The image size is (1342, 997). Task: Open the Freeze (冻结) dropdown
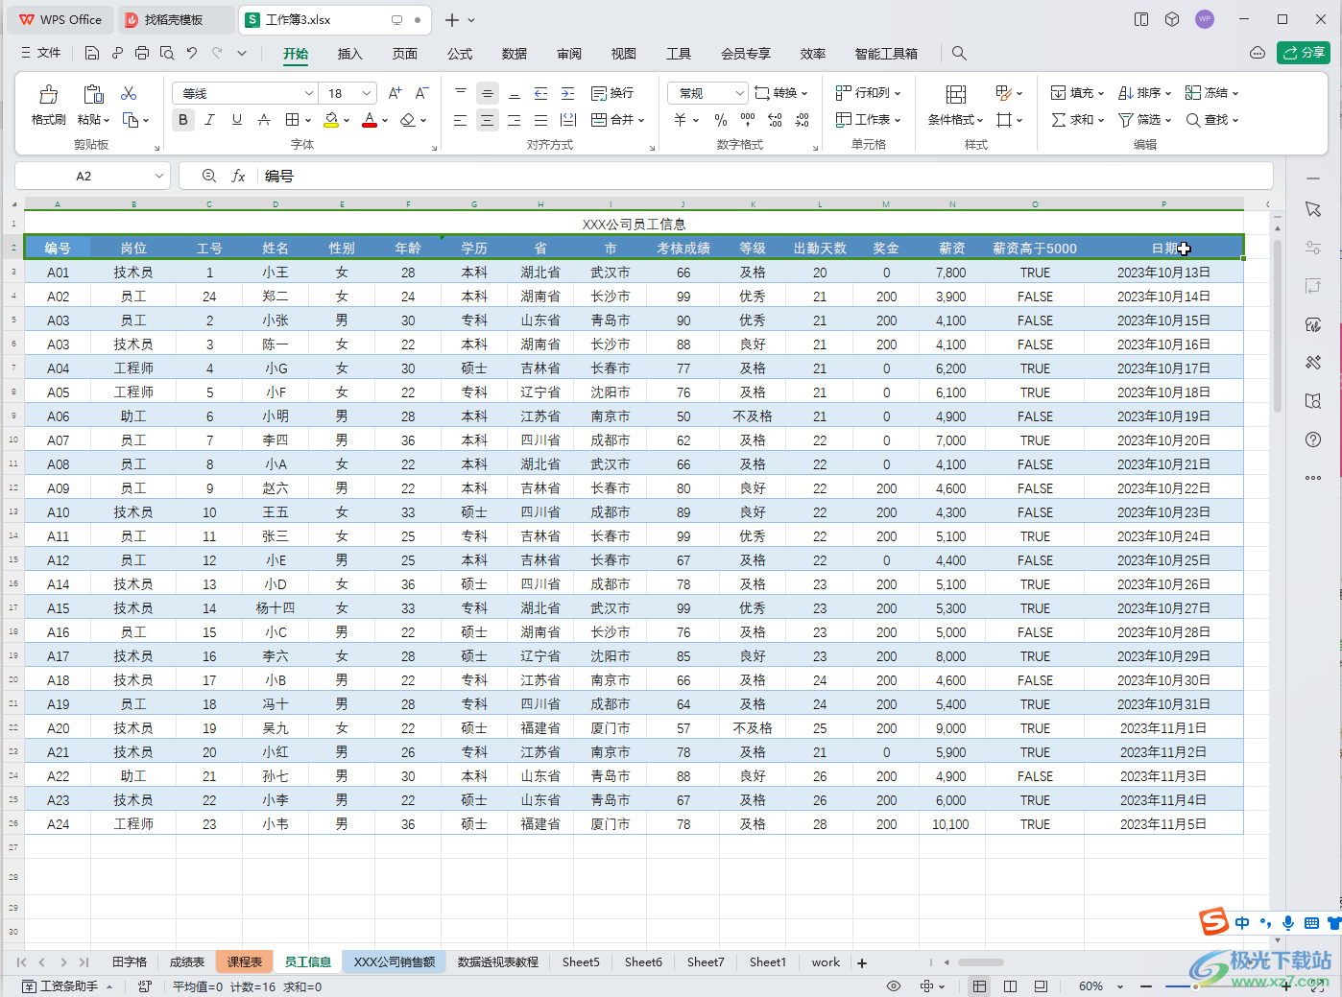pos(1211,93)
